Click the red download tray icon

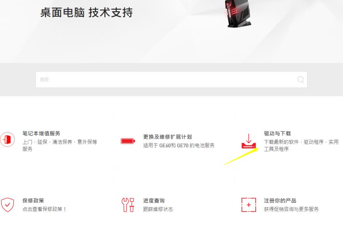point(248,141)
